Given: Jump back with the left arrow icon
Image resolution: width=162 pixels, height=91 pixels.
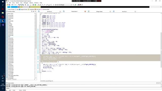Looking at the screenshot, I should (12, 5).
